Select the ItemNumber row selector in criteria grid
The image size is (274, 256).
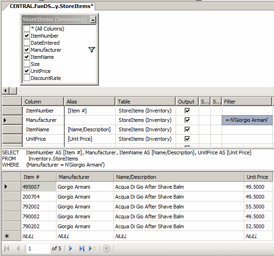point(12,111)
